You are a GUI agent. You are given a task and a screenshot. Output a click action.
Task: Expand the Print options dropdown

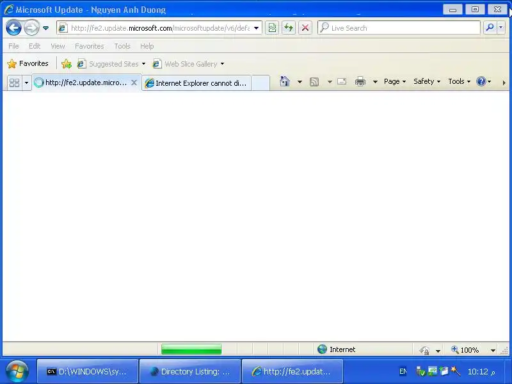375,82
